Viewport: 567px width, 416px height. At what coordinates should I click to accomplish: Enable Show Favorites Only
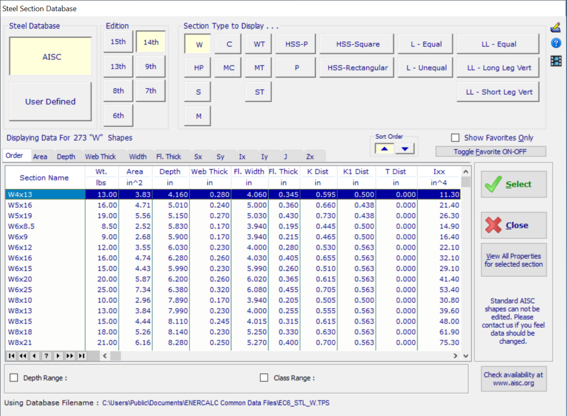tap(454, 138)
